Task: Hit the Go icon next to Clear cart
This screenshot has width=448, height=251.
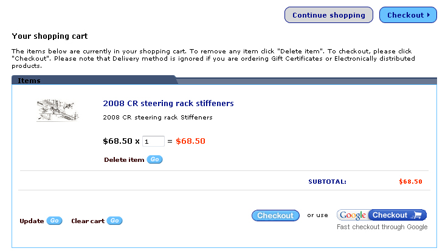Action: [114, 221]
